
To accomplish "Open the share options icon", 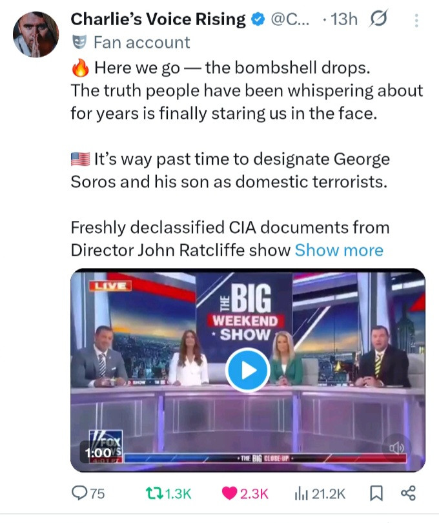I will point(408,494).
